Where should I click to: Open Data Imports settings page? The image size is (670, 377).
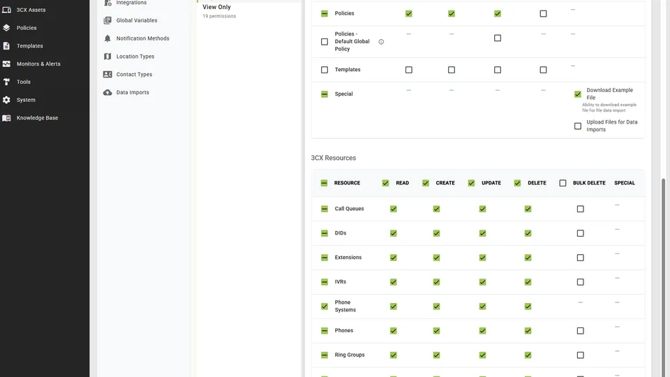(133, 92)
